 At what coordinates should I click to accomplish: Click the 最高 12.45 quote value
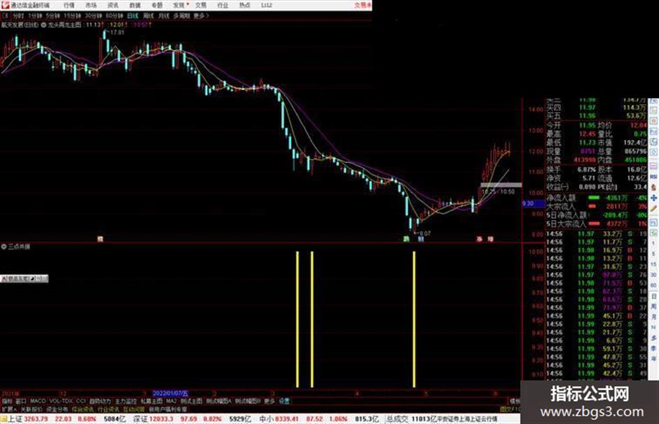pyautogui.click(x=588, y=134)
